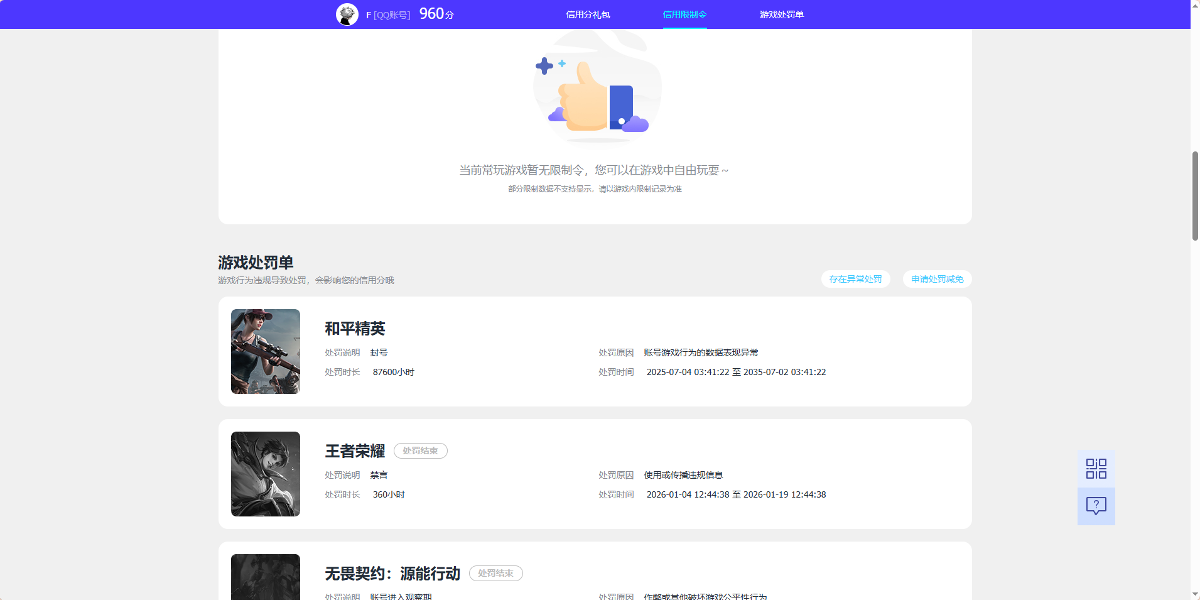
Task: Click the 处罚结束 badge beside 无畏契约
Action: [x=496, y=573]
